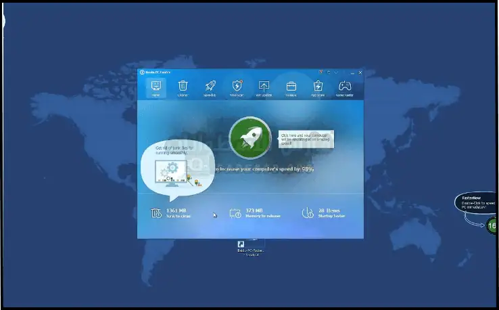Open the Win Update tool

point(264,88)
